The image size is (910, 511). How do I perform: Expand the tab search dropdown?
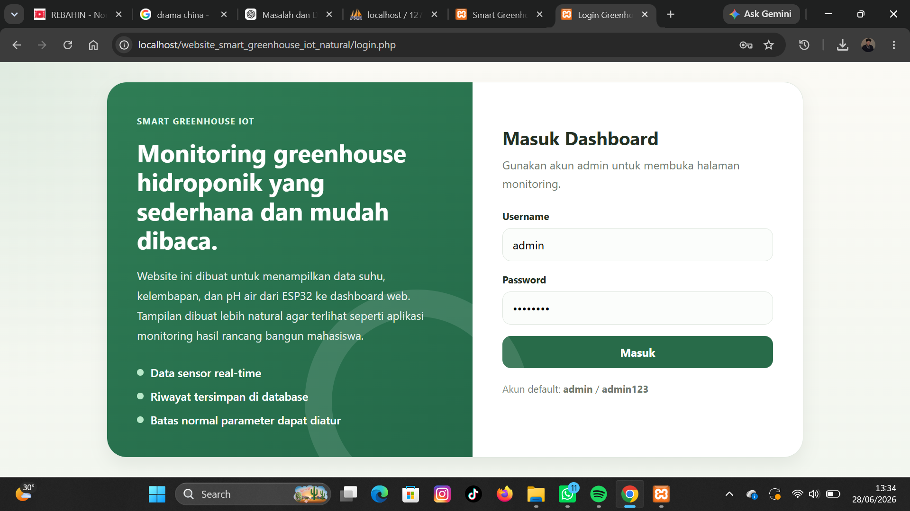coord(14,14)
